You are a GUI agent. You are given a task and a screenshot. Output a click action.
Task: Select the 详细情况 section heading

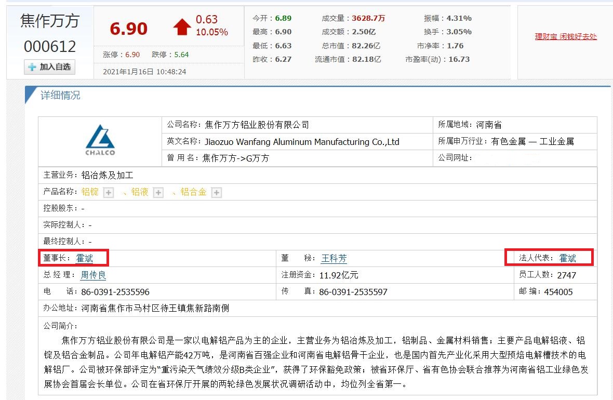[60, 95]
